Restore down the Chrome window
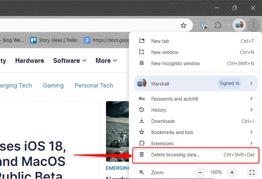The width and height of the screenshot is (262, 179). click(x=235, y=8)
